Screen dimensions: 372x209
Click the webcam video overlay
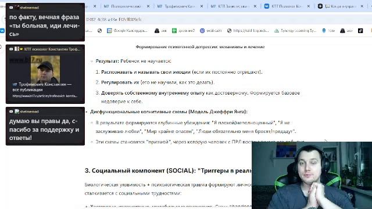coord(312,175)
